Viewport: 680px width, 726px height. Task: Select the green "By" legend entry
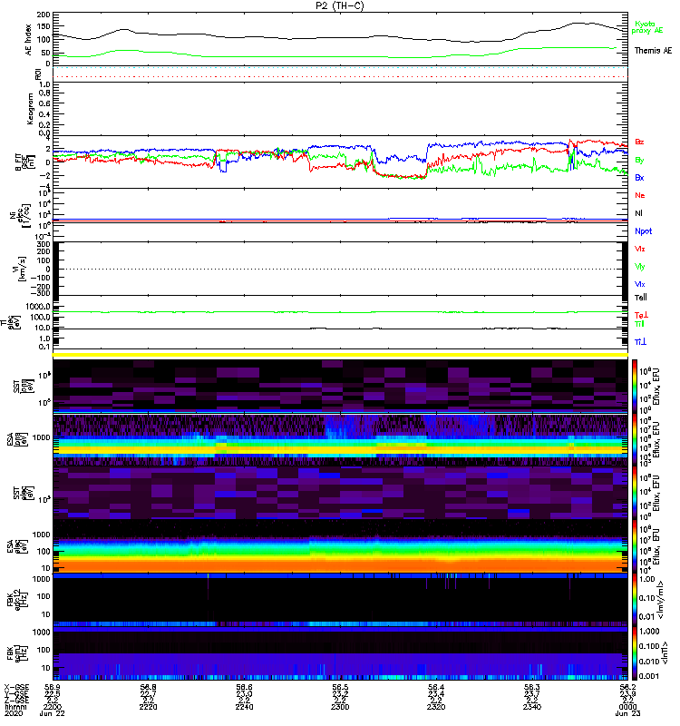[x=639, y=161]
